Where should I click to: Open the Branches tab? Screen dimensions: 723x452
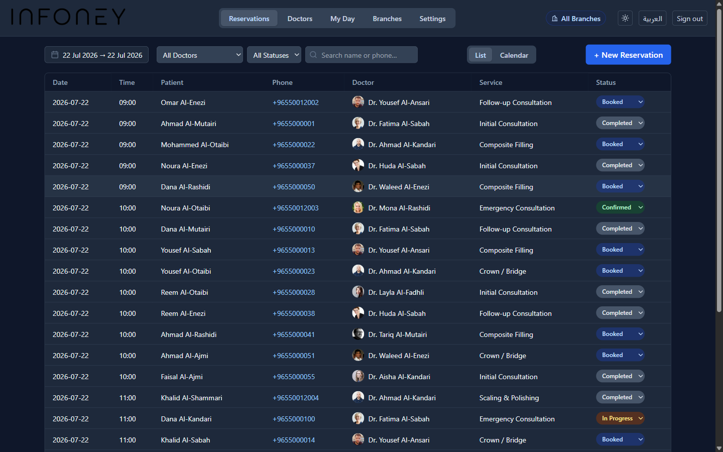click(387, 19)
